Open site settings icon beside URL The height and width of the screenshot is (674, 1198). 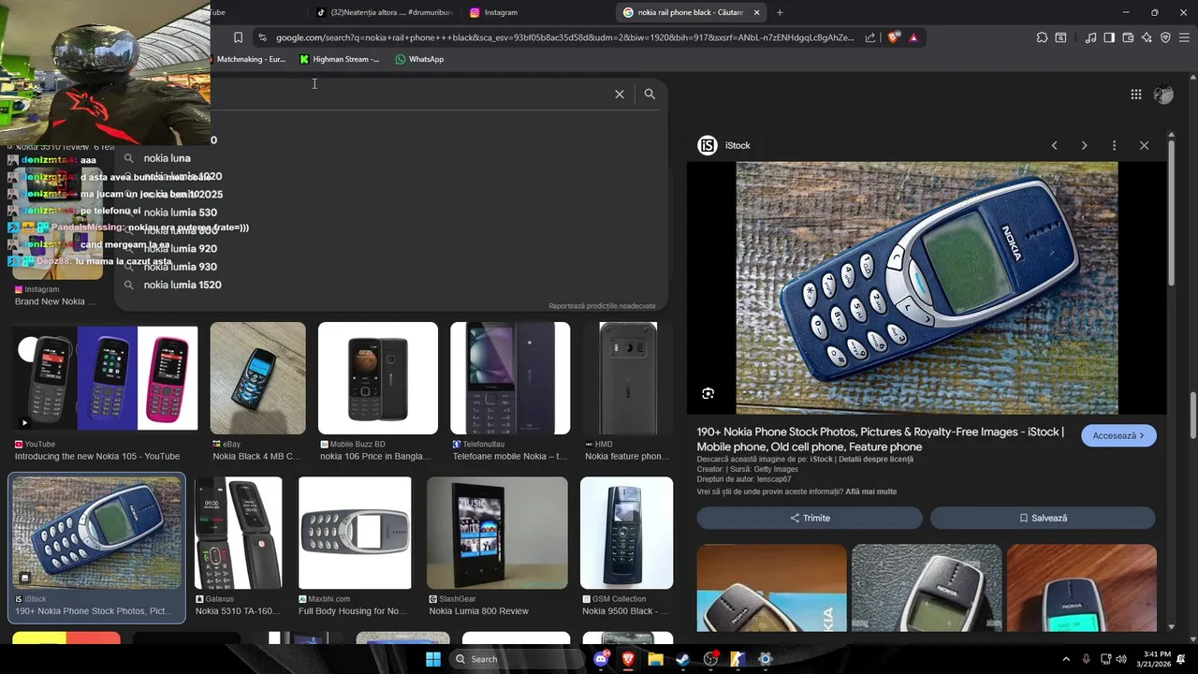click(262, 37)
